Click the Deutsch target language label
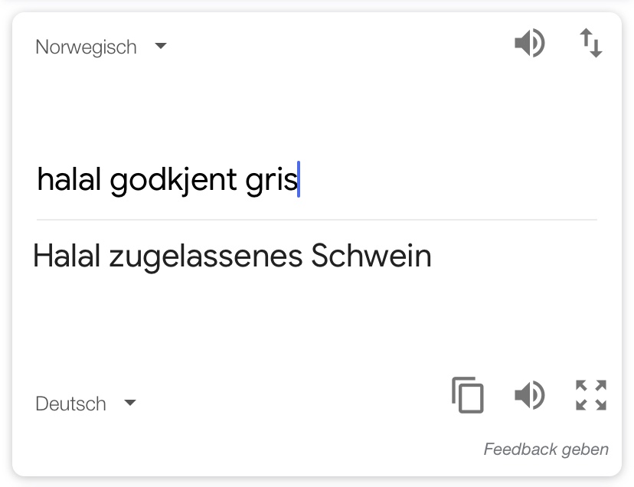The width and height of the screenshot is (634, 487). 70,404
